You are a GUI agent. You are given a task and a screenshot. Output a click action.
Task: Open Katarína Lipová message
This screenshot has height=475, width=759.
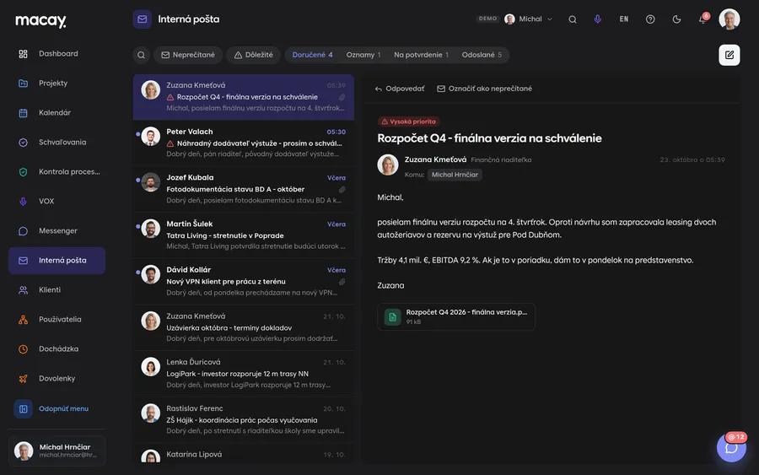(x=244, y=455)
